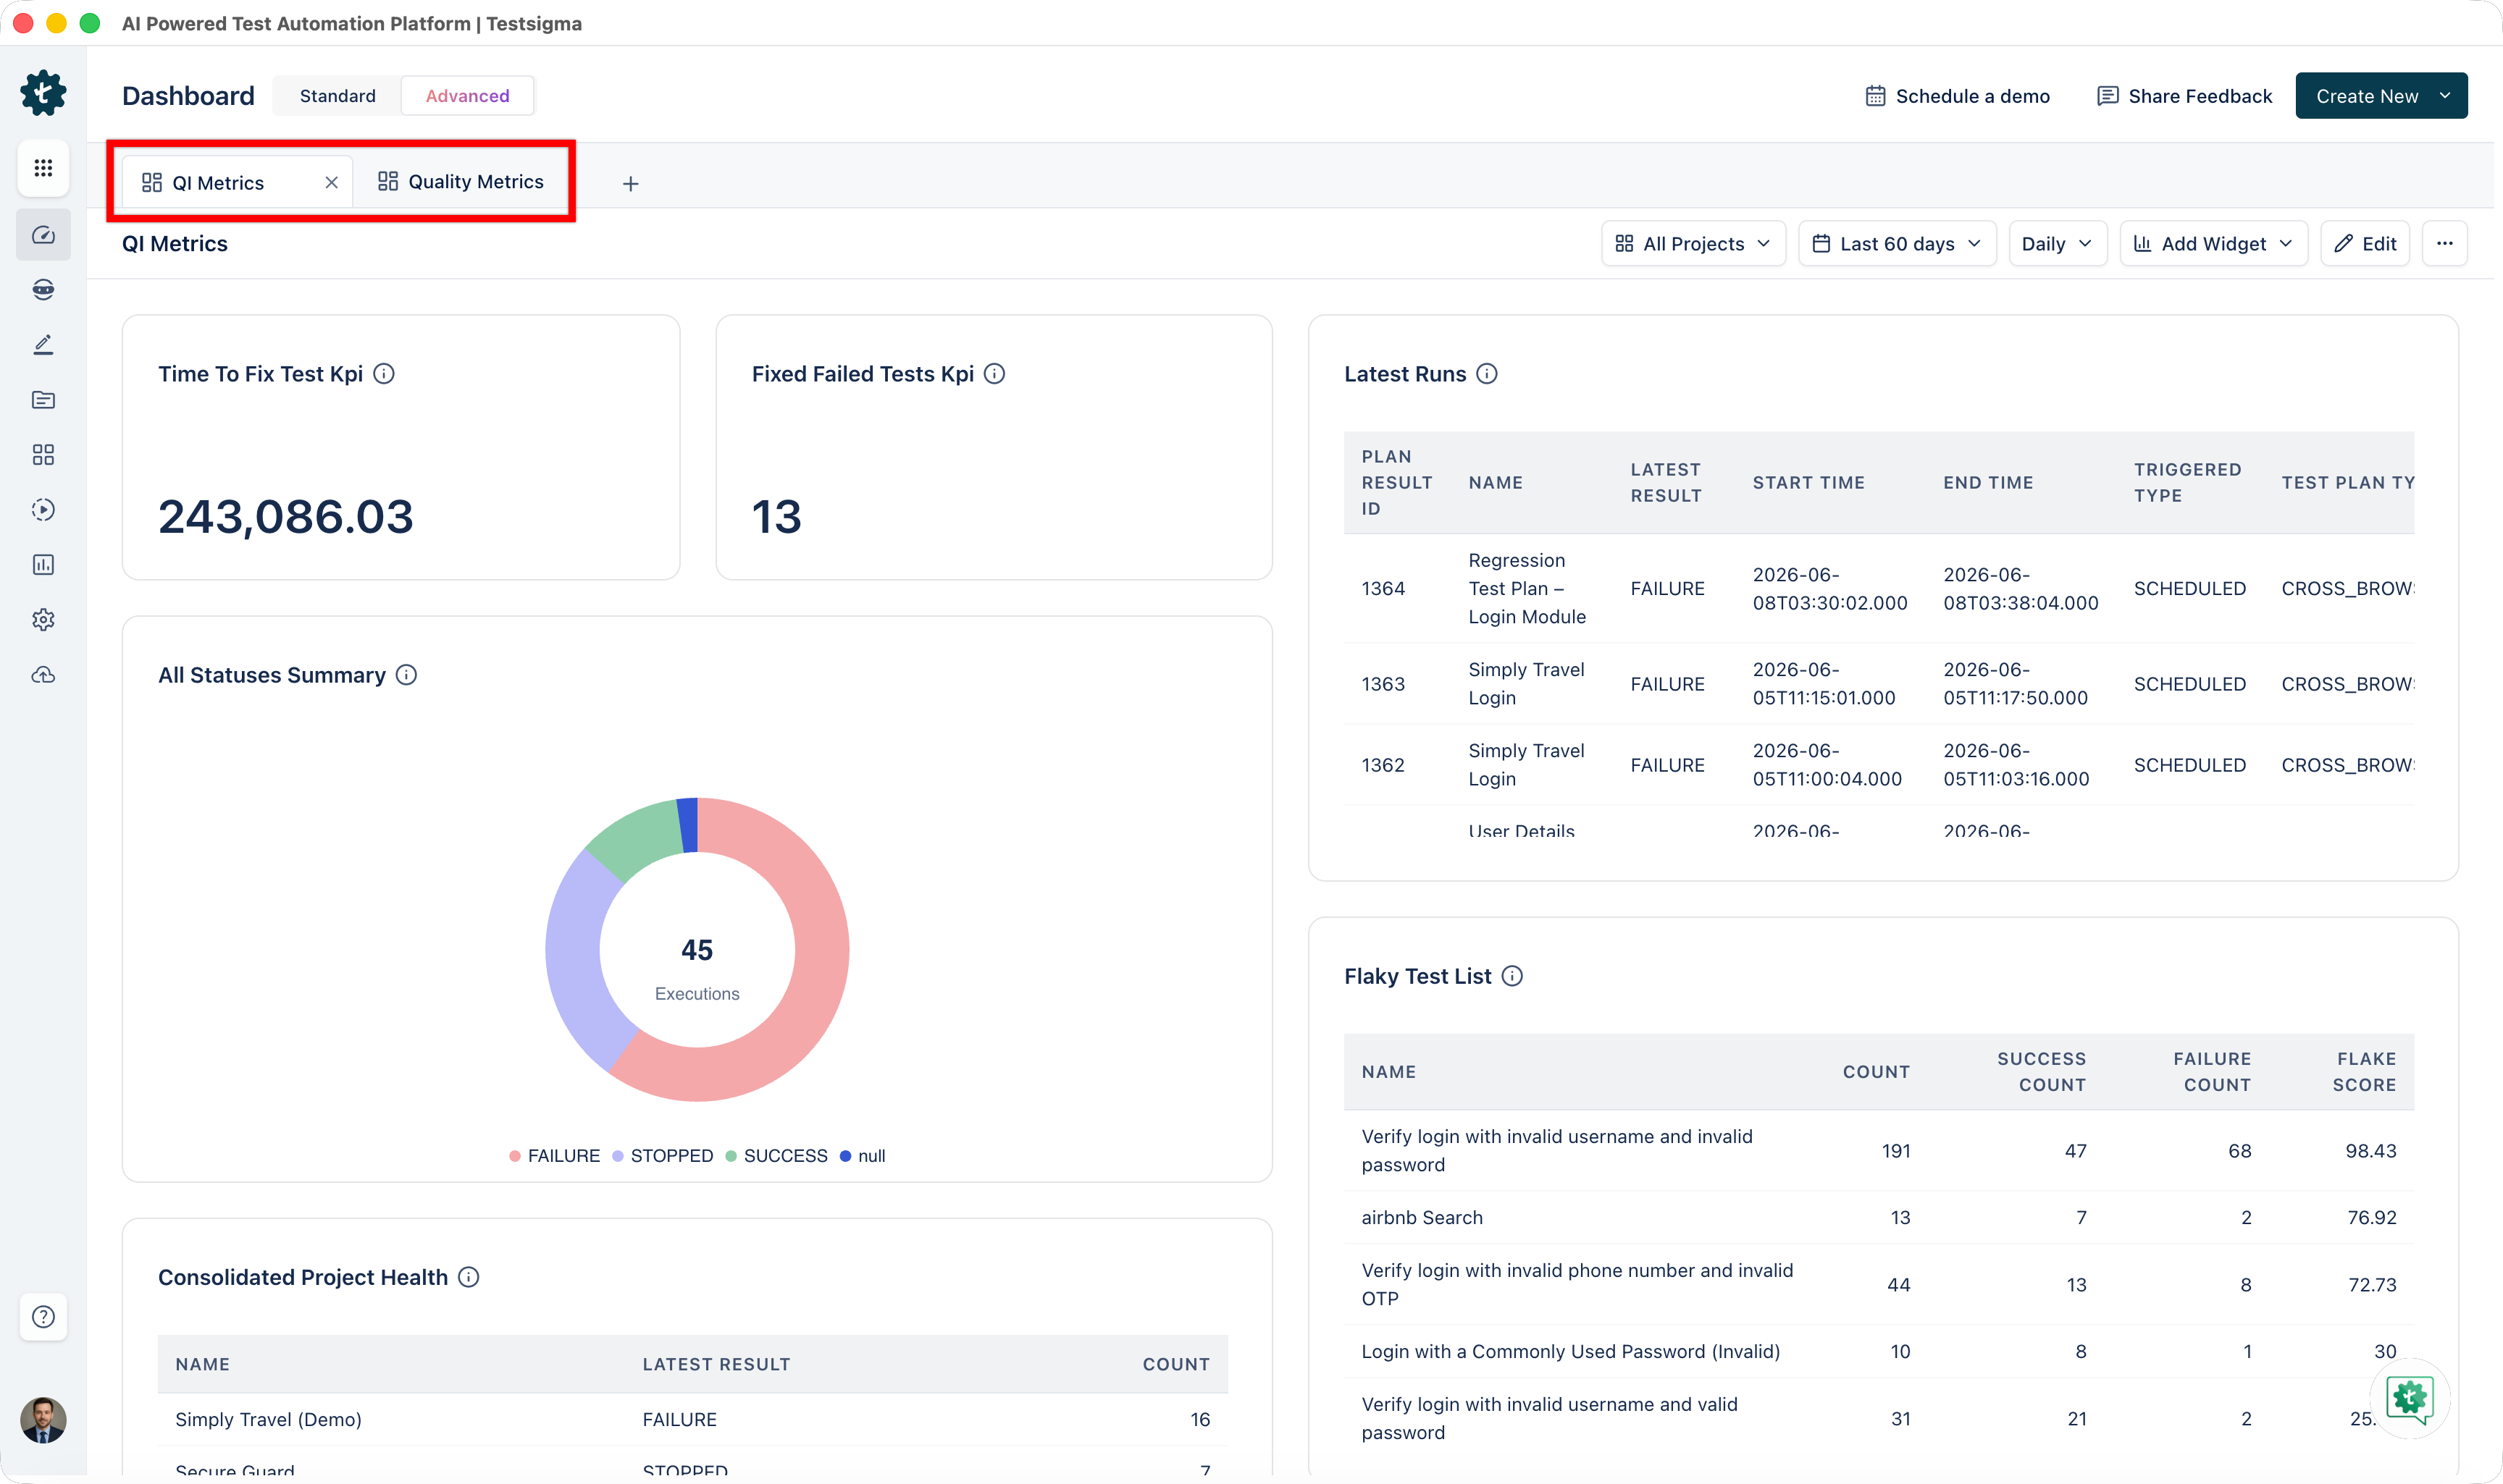
Task: Sort Project Health by LATEST RESULT header
Action: 716,1365
